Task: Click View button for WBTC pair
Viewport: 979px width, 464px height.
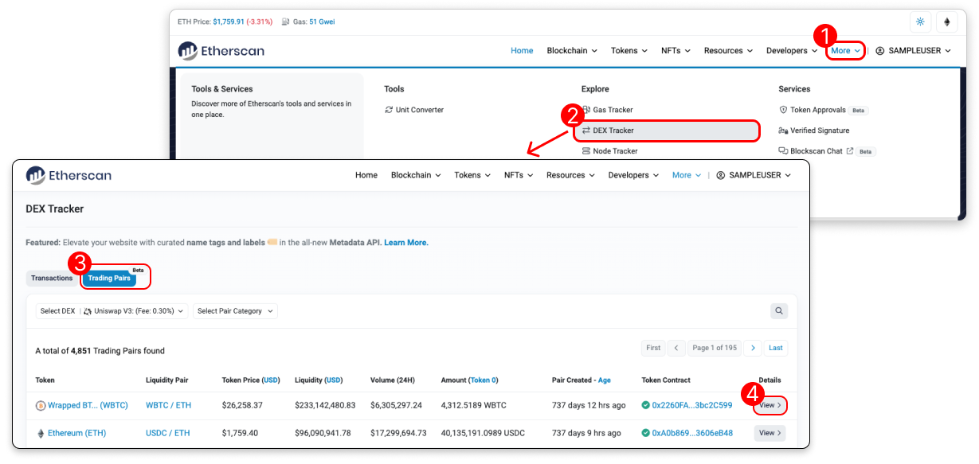Action: pos(769,405)
